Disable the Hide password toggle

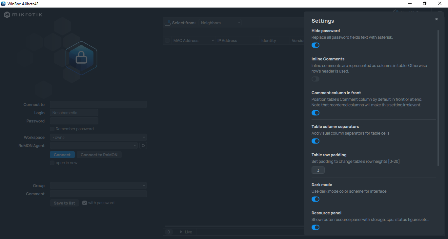click(316, 45)
